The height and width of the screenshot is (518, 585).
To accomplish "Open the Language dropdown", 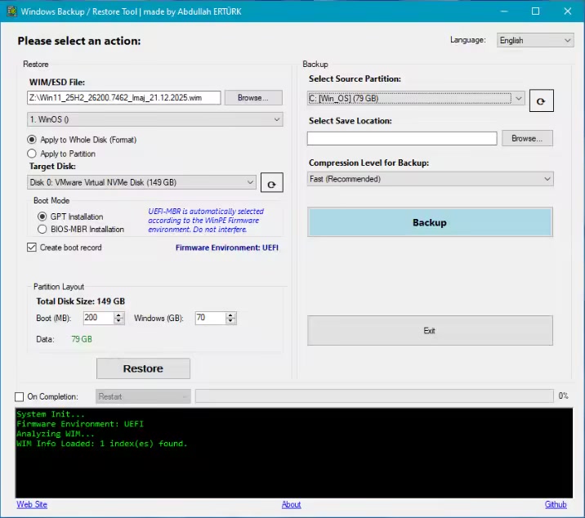I will click(535, 40).
